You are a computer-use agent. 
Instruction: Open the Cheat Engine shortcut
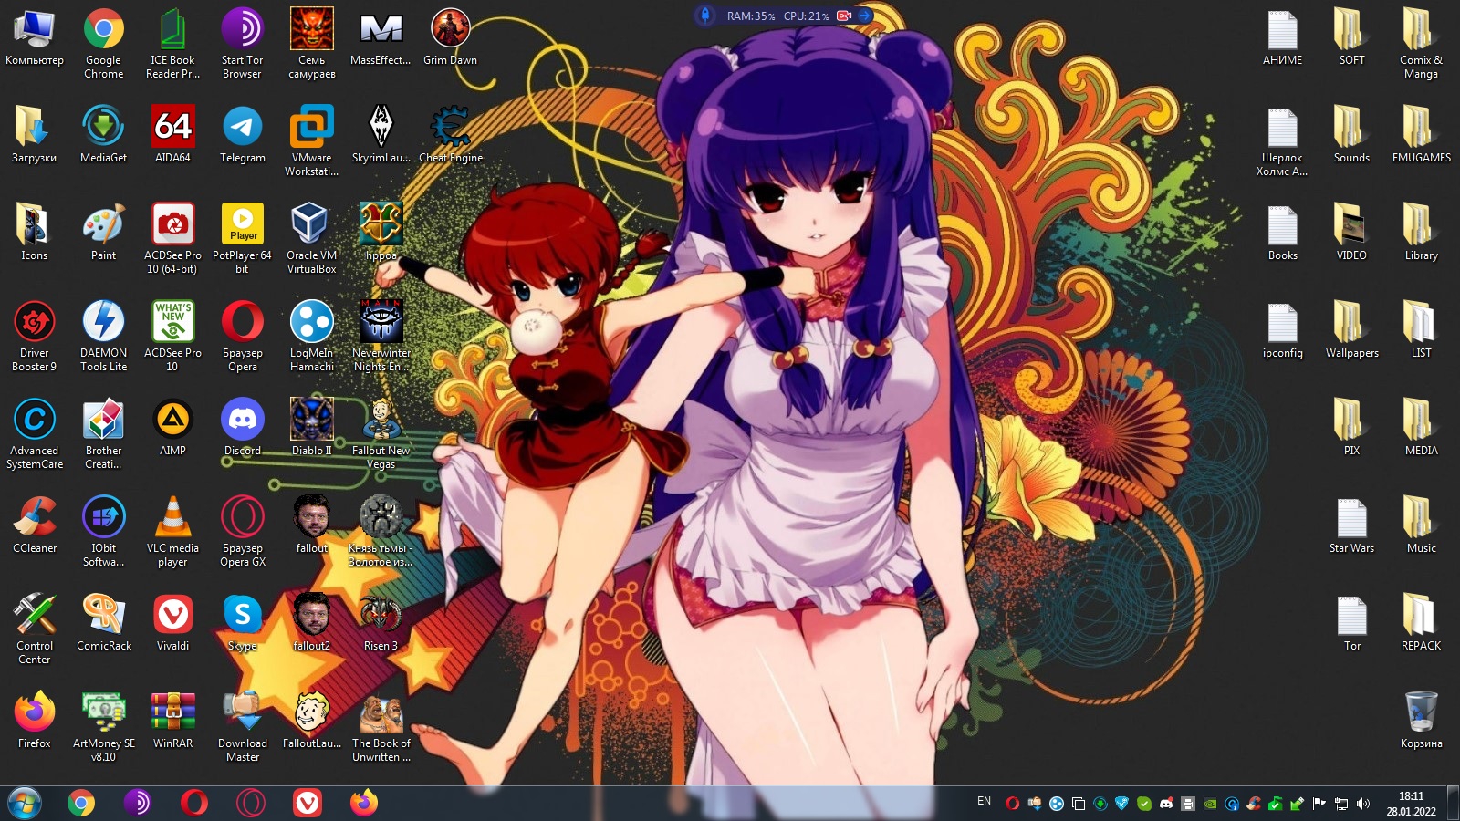450,135
